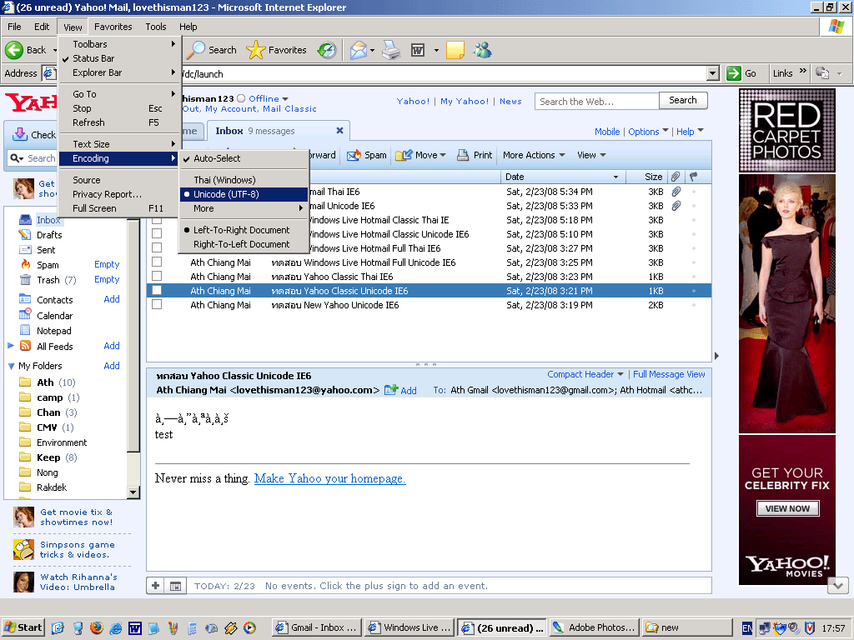Click the All Feeds RSS icon
854x640 pixels.
point(25,346)
